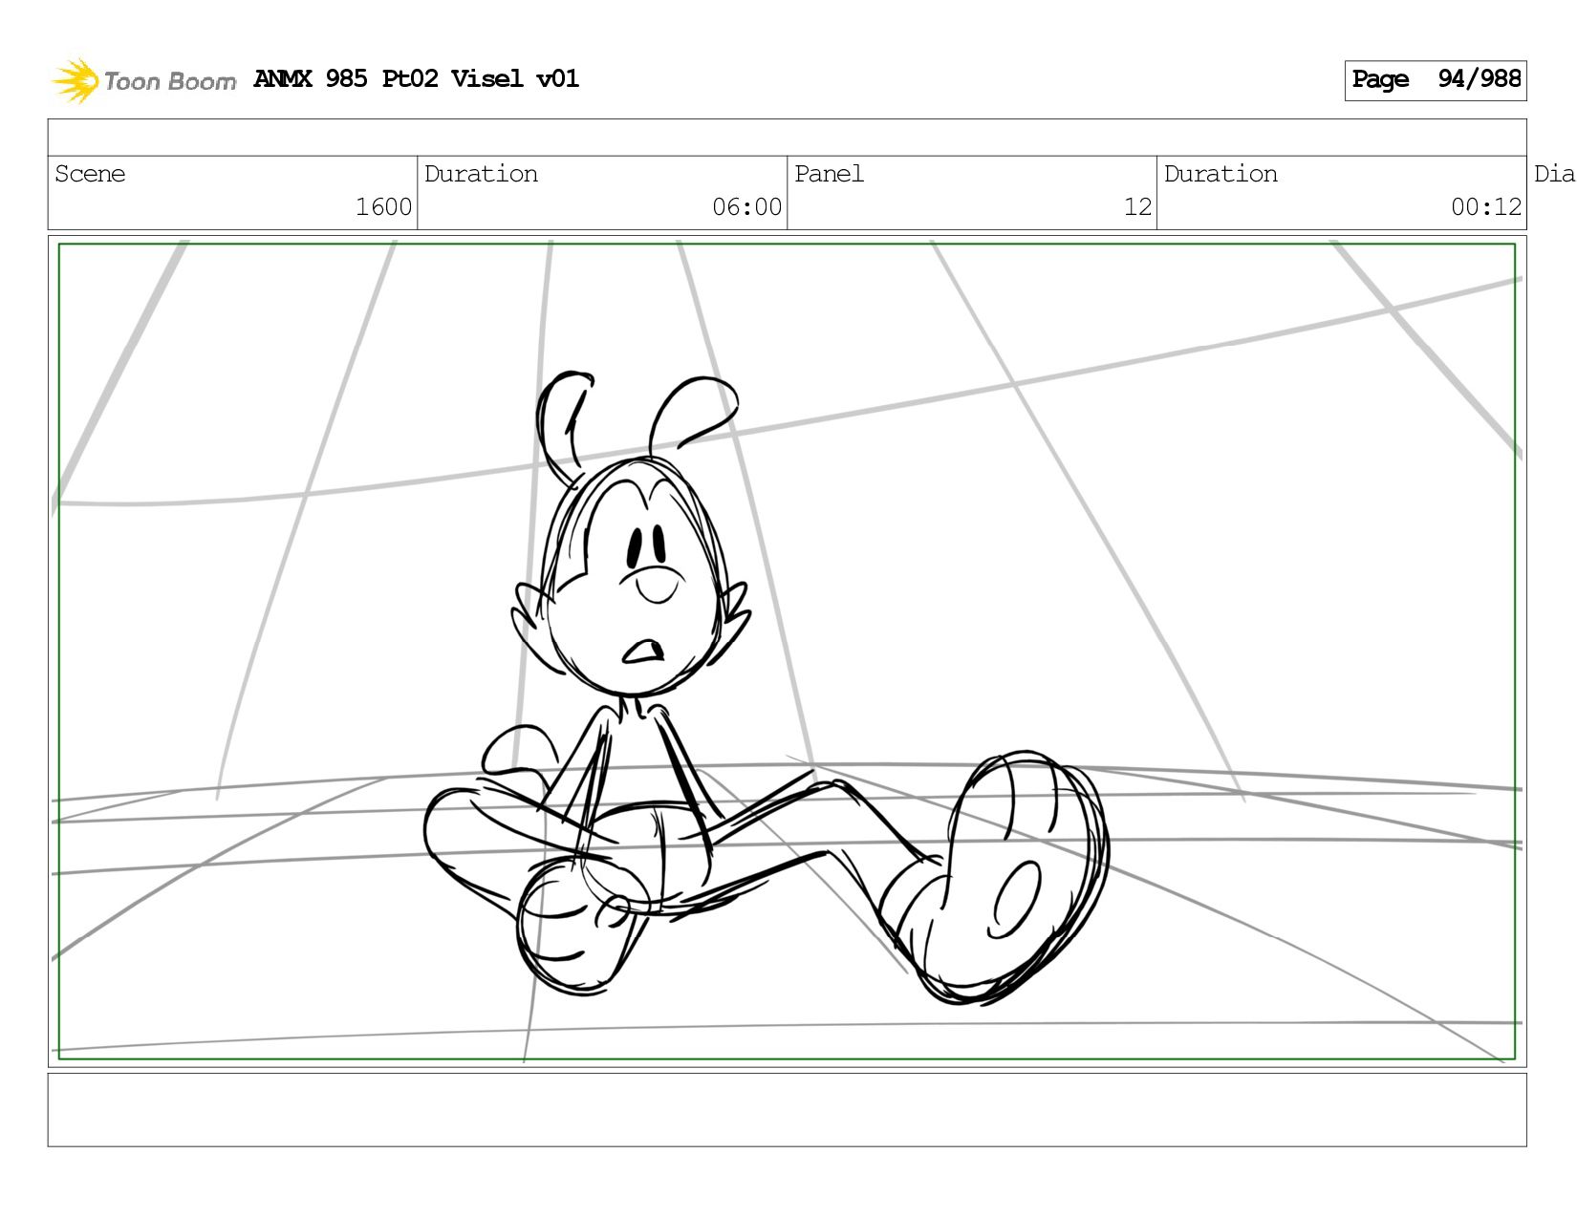The width and height of the screenshot is (1577, 1218).
Task: Click the empty notes box below the panel
Action: 787,1110
